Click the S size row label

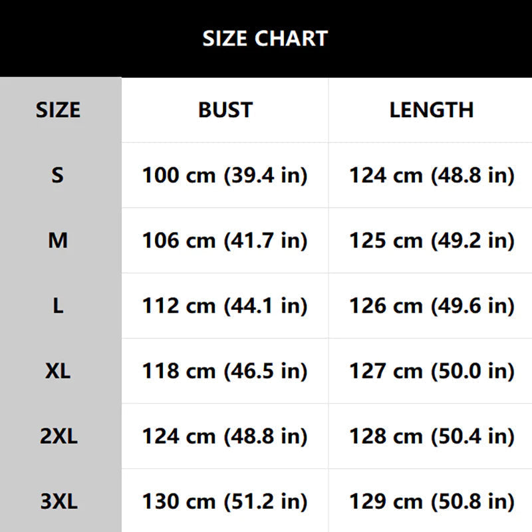(x=58, y=176)
